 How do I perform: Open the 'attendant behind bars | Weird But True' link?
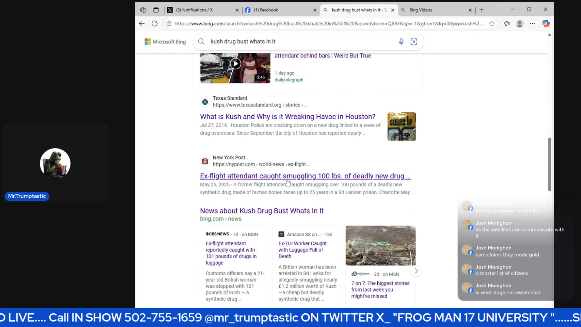pyautogui.click(x=323, y=56)
